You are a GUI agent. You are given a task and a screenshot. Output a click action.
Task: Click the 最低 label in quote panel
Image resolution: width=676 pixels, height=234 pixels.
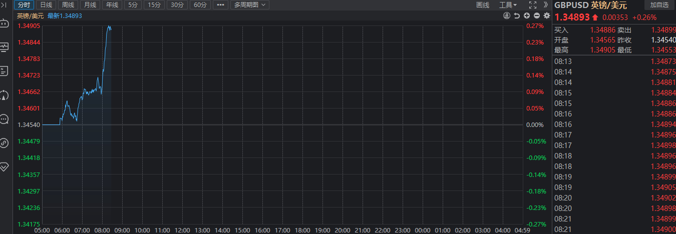tap(624, 50)
